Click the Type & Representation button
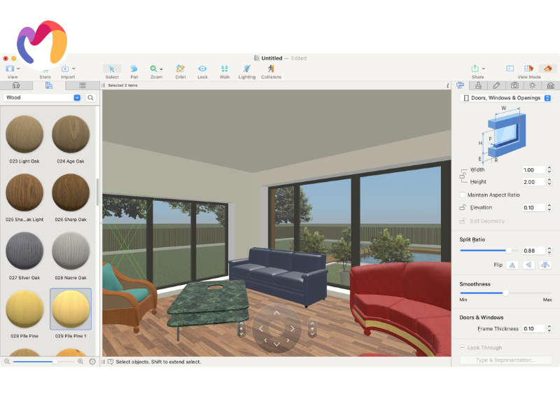 pos(505,360)
